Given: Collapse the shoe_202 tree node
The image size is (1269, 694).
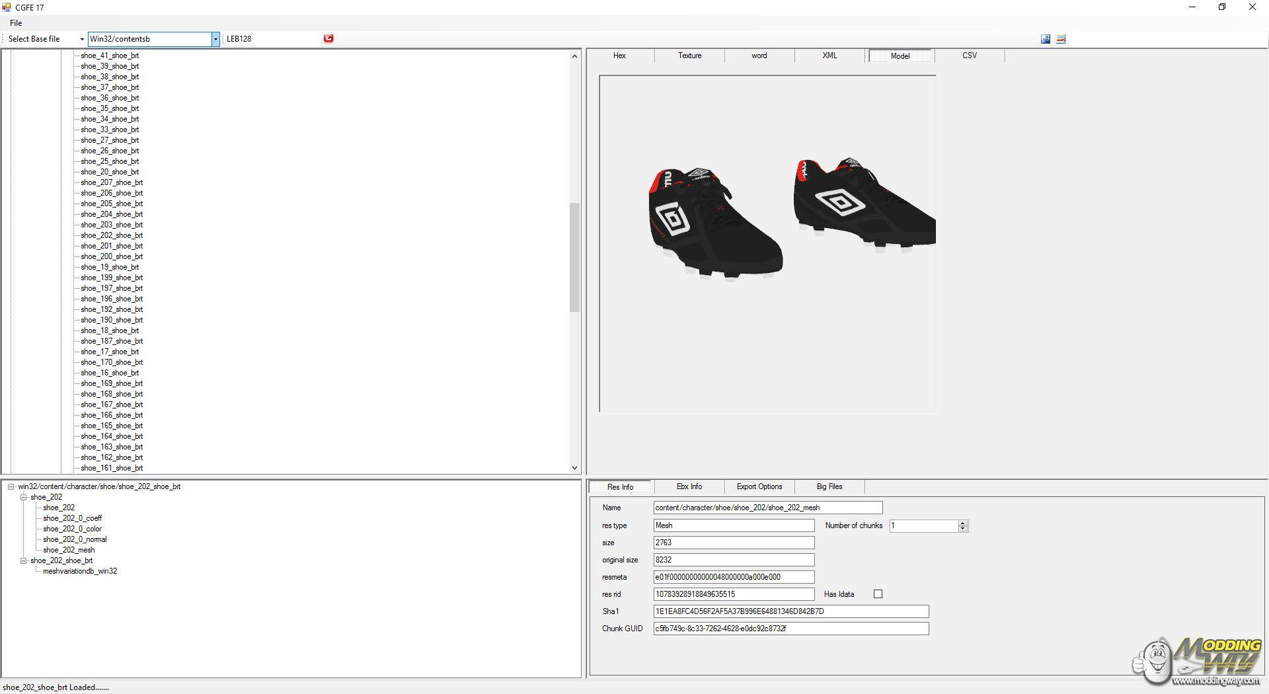Looking at the screenshot, I should 24,497.
